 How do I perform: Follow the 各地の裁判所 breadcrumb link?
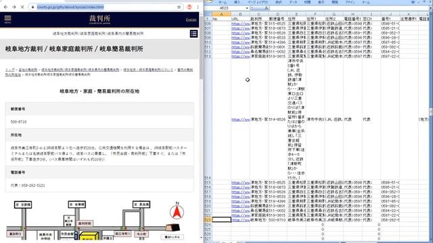click(x=28, y=70)
